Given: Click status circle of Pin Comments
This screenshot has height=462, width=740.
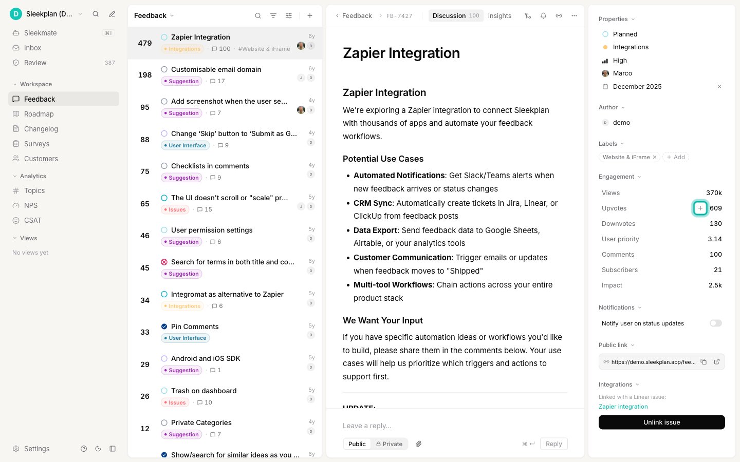Looking at the screenshot, I should [x=164, y=326].
